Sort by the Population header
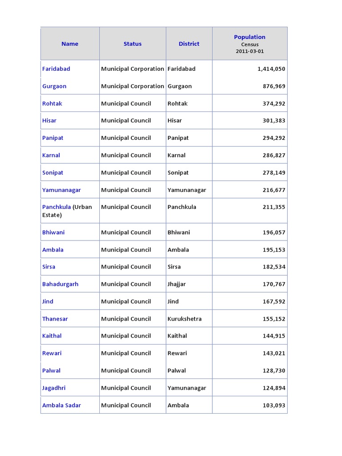The image size is (342, 456). [x=250, y=37]
